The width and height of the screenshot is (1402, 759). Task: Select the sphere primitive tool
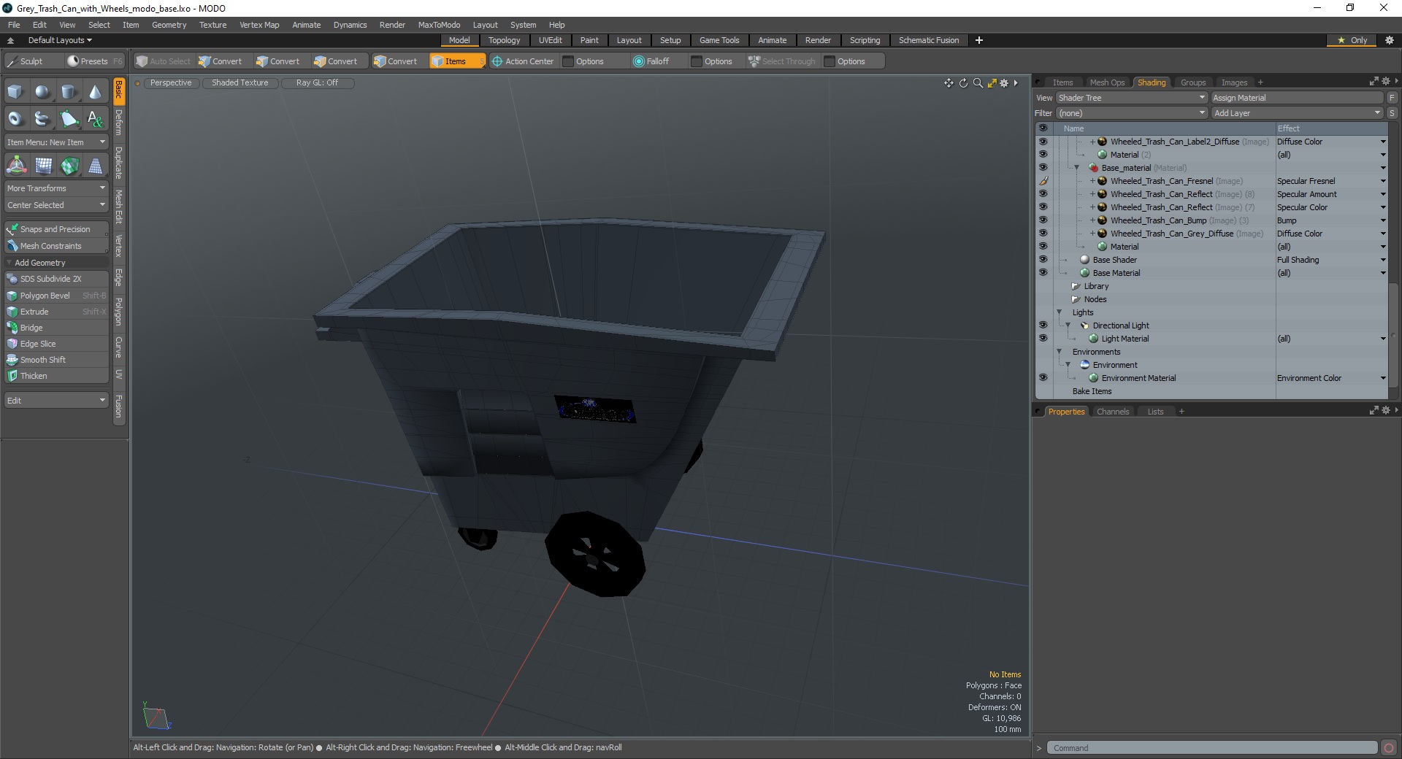[x=42, y=92]
